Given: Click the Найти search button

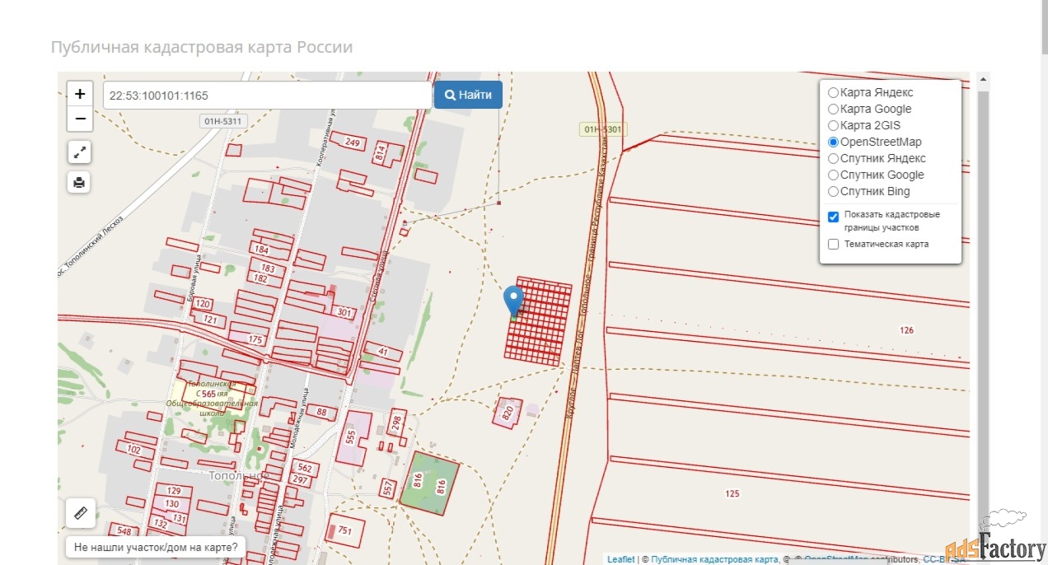Looking at the screenshot, I should pyautogui.click(x=468, y=95).
